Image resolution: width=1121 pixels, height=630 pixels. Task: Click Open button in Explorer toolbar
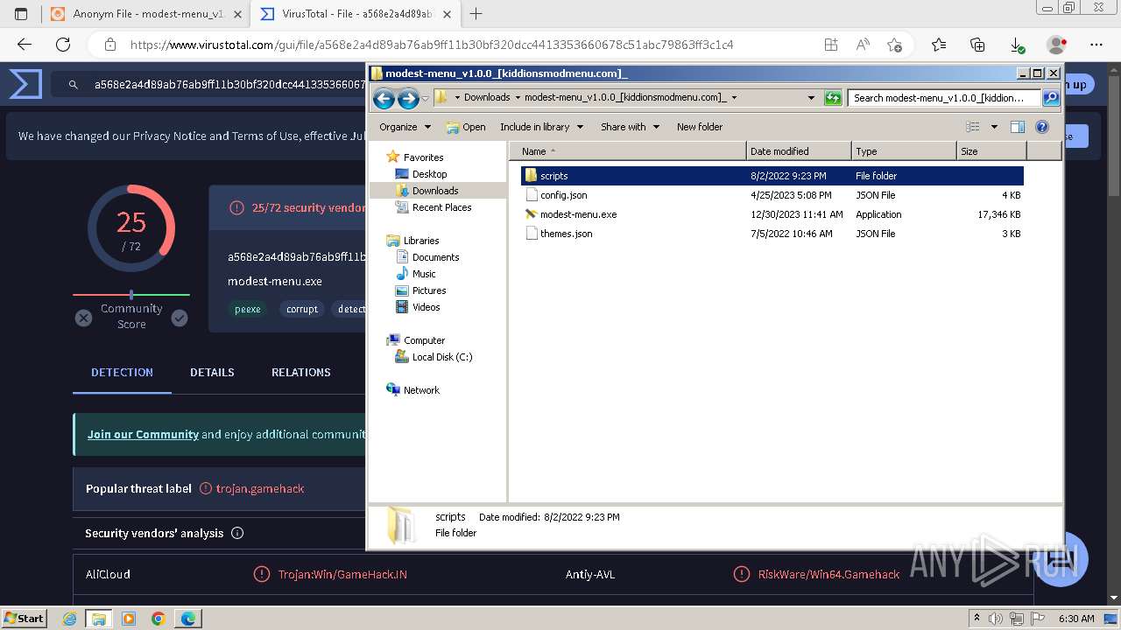point(466,127)
